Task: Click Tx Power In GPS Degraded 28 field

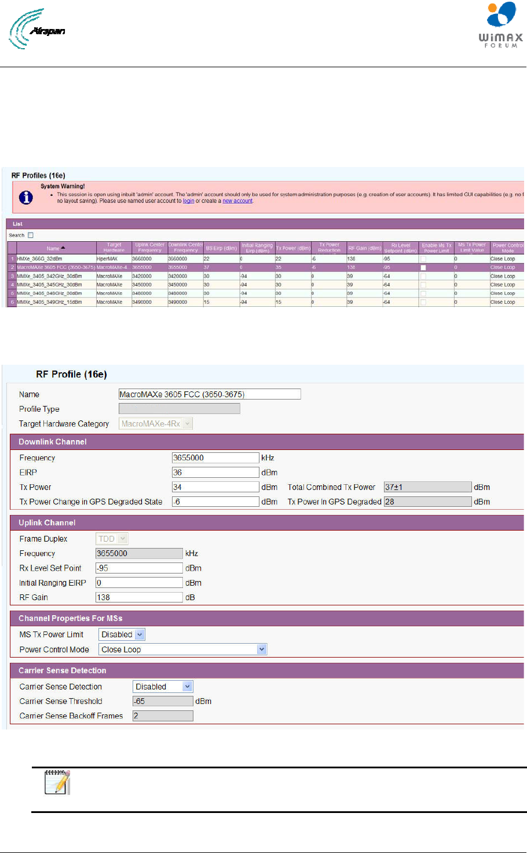Action: [x=428, y=502]
